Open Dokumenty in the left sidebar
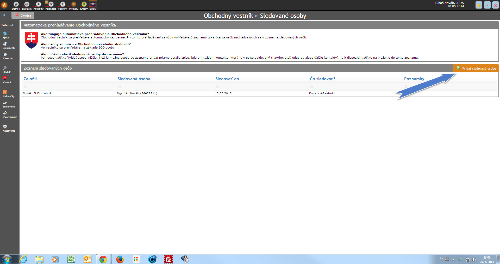The height and width of the screenshot is (264, 500). [x=9, y=46]
